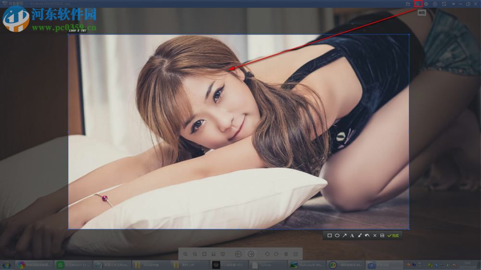
Task: Fit the image to the window
Action: coord(204,254)
